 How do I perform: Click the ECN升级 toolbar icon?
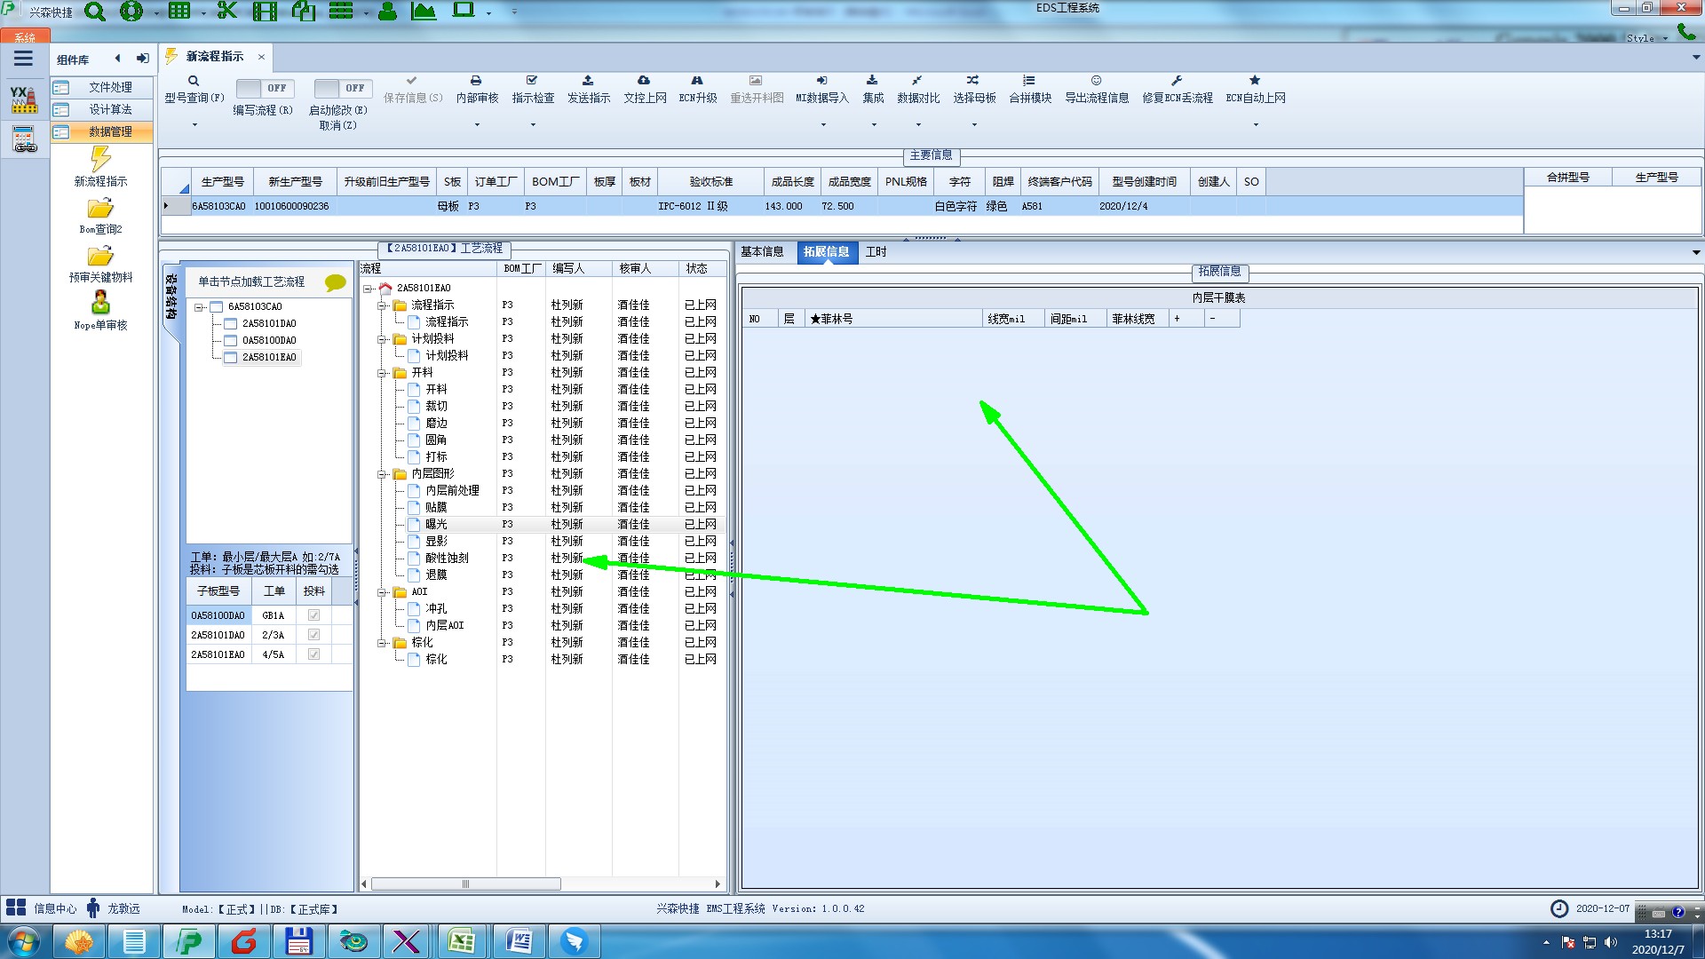point(697,81)
